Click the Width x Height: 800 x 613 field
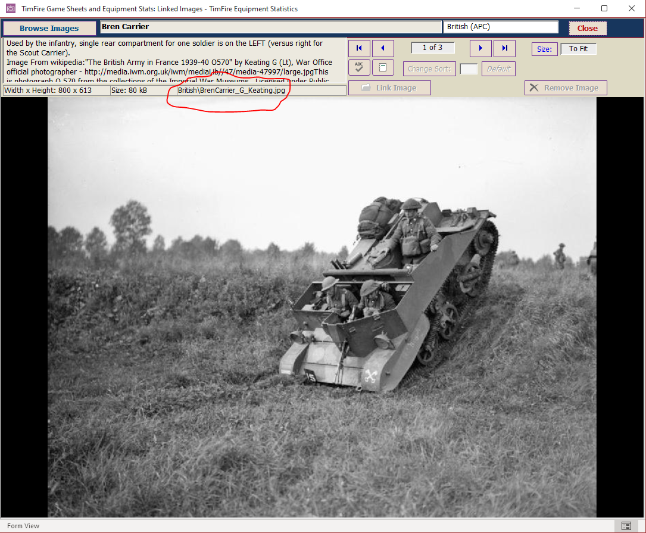The height and width of the screenshot is (533, 646). [57, 91]
